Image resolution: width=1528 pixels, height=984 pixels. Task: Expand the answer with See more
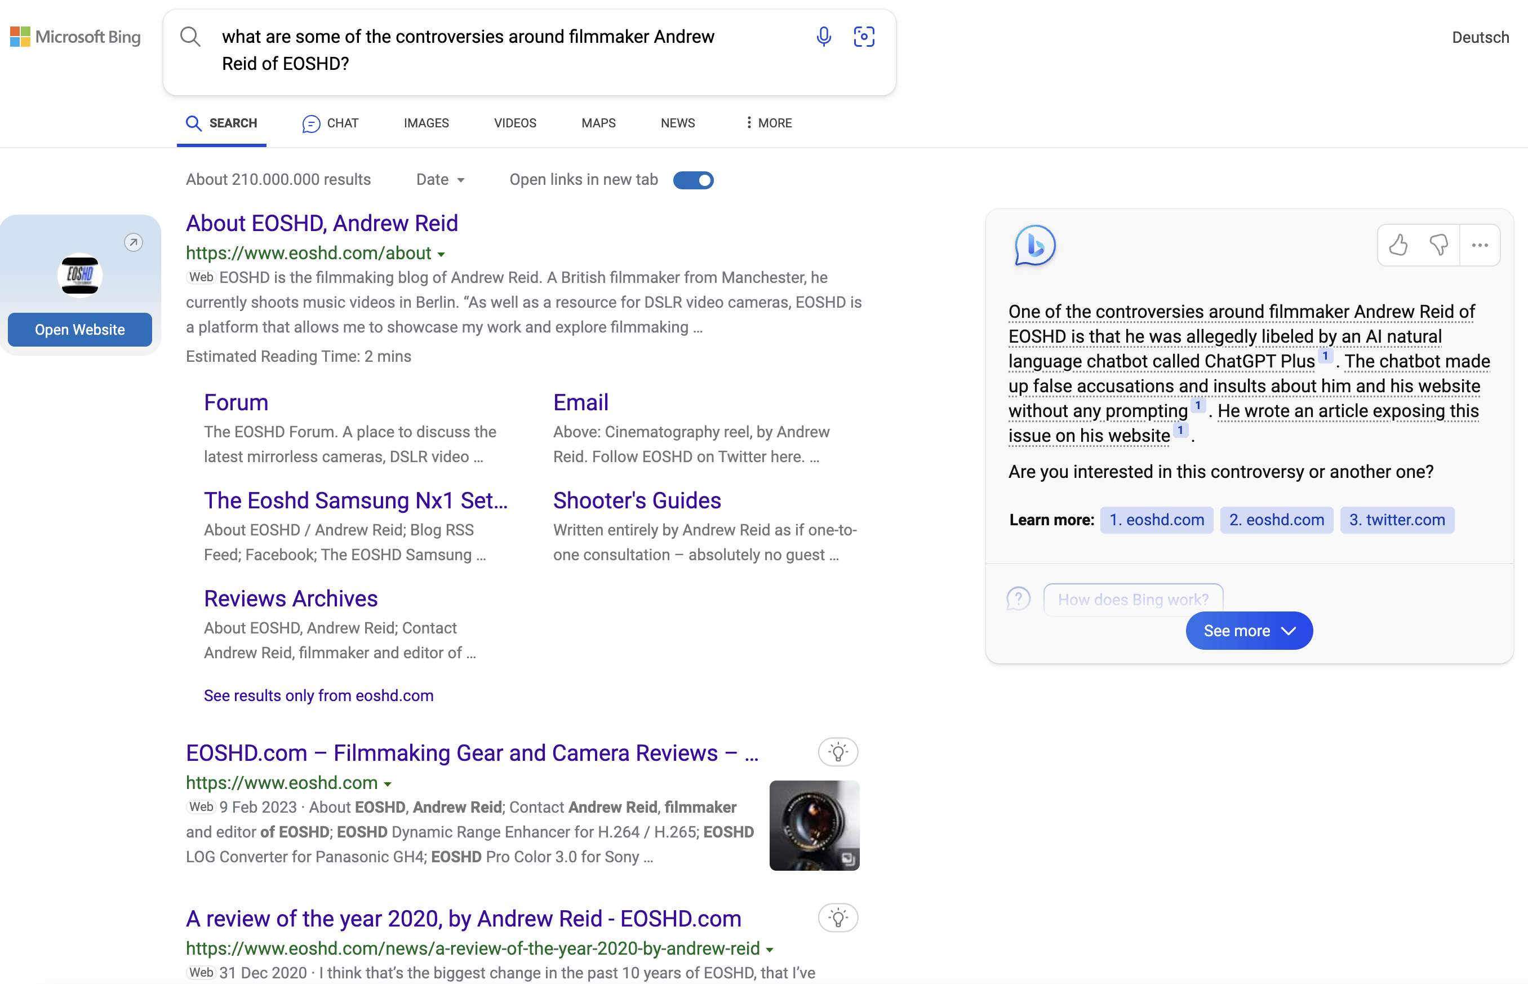coord(1249,631)
